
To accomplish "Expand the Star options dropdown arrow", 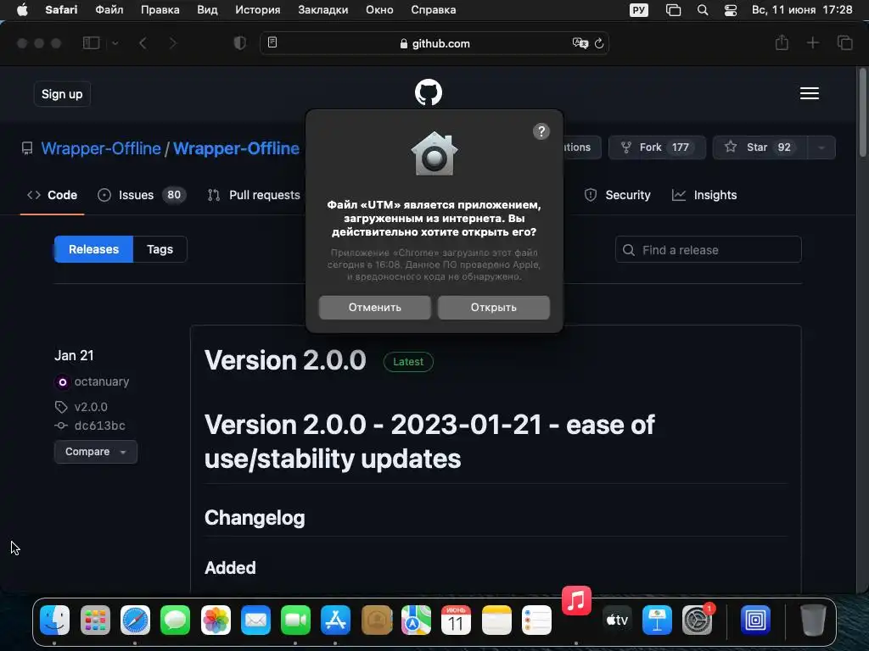I will [821, 147].
